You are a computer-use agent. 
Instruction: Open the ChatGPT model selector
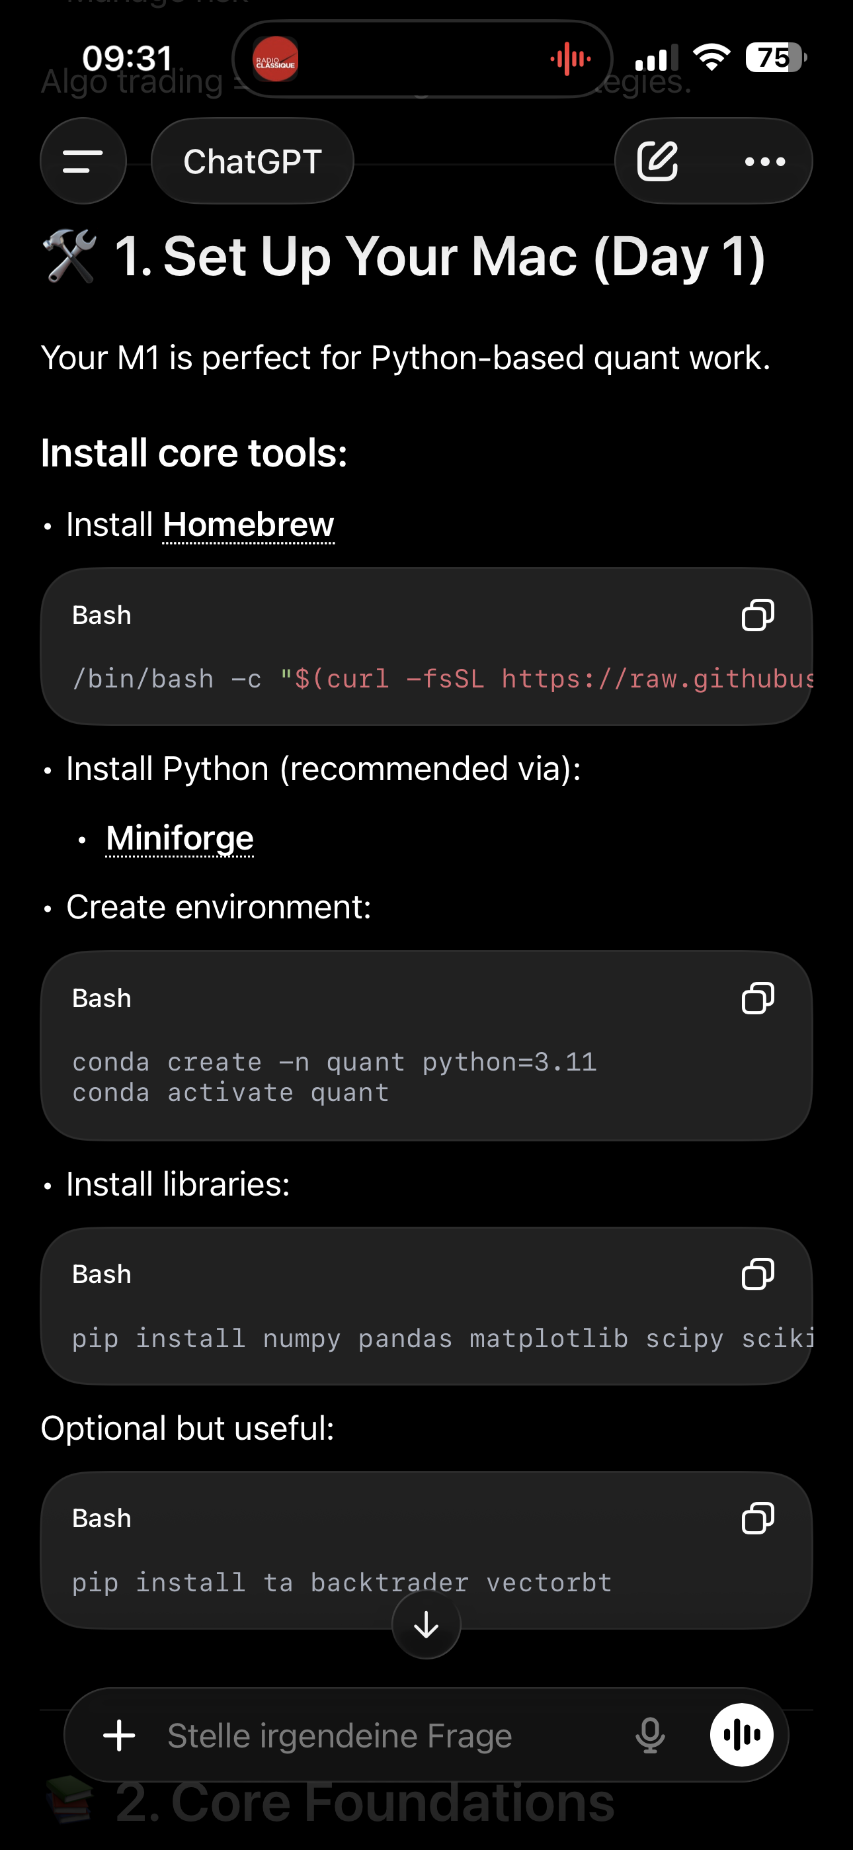coord(252,161)
